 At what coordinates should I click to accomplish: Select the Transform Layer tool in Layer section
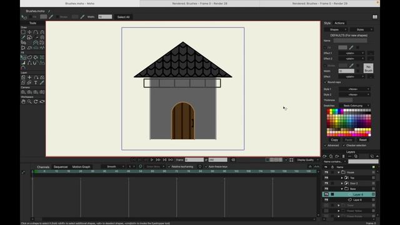coord(23,77)
